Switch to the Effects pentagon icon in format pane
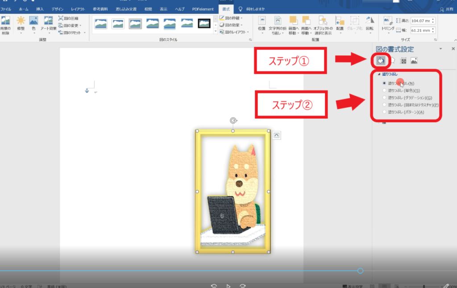 (x=392, y=60)
